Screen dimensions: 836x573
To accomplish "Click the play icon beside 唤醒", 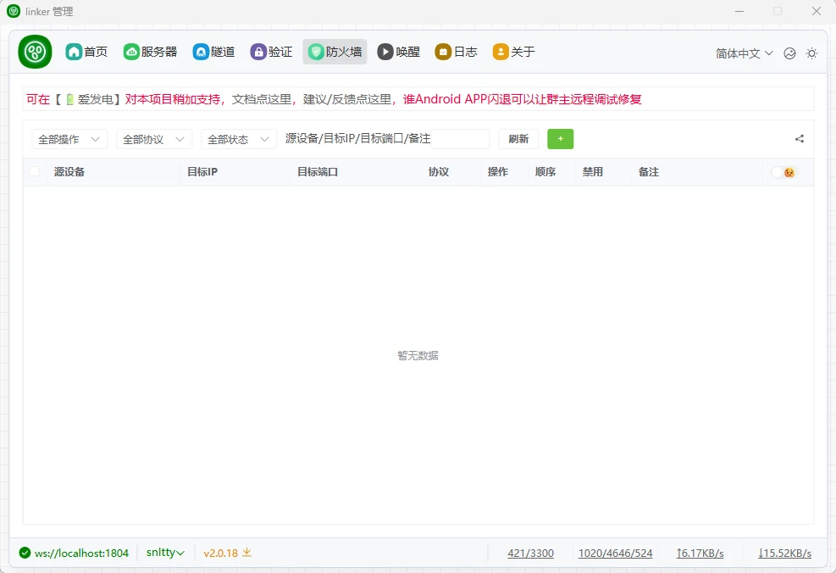I will (x=385, y=52).
